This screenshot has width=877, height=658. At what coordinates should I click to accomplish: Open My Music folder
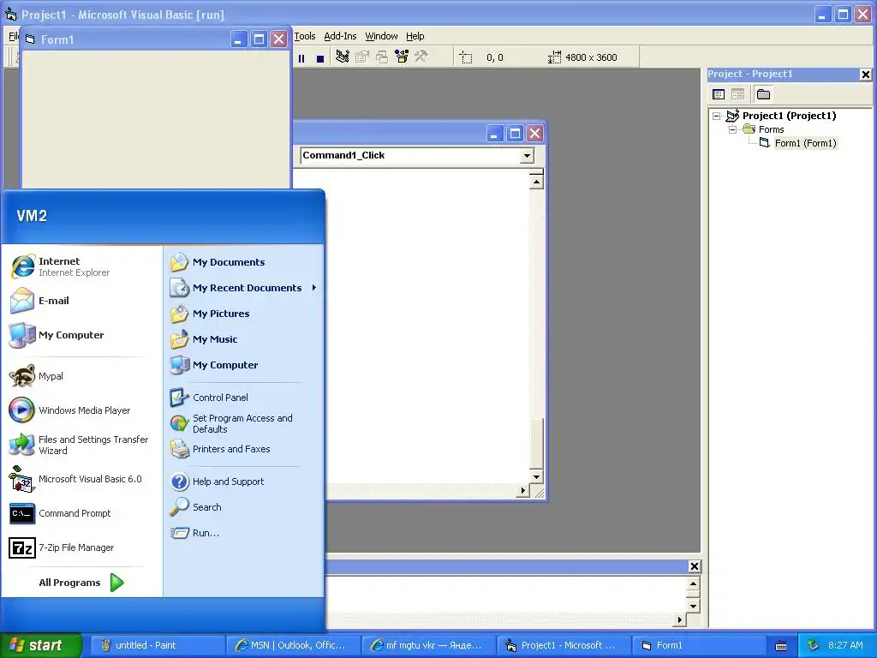click(x=244, y=339)
